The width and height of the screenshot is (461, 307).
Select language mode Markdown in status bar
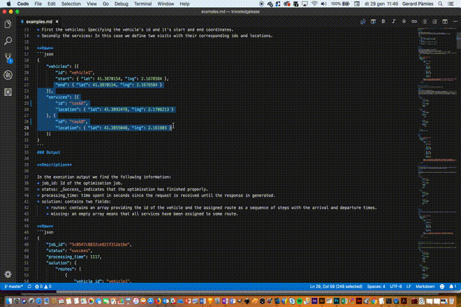[x=425, y=287]
